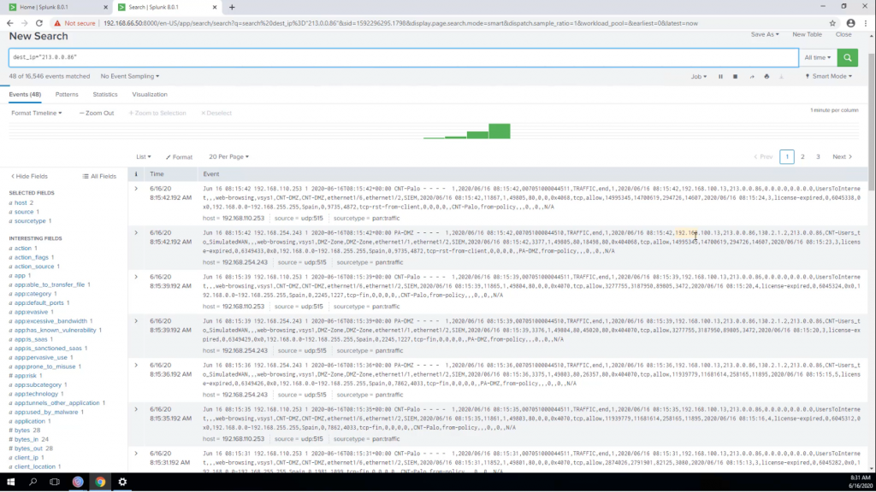Open the Chrome profile account icon
This screenshot has height=492, width=876.
click(850, 23)
